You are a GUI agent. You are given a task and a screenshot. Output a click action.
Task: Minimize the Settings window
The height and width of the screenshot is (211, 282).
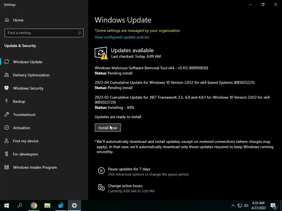(x=250, y=4)
